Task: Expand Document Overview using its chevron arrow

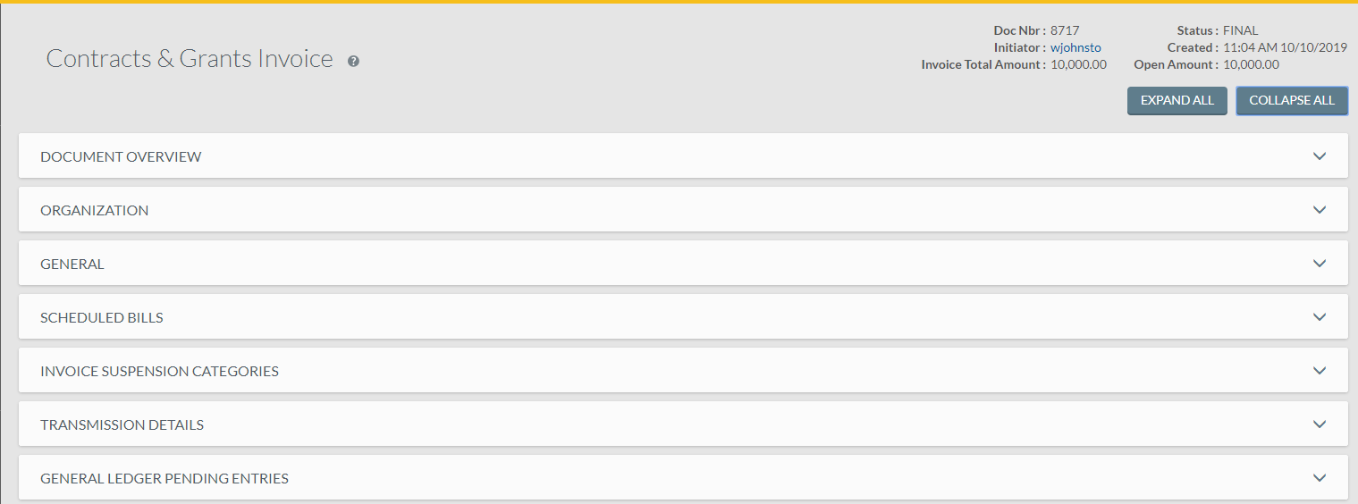Action: (x=1320, y=156)
